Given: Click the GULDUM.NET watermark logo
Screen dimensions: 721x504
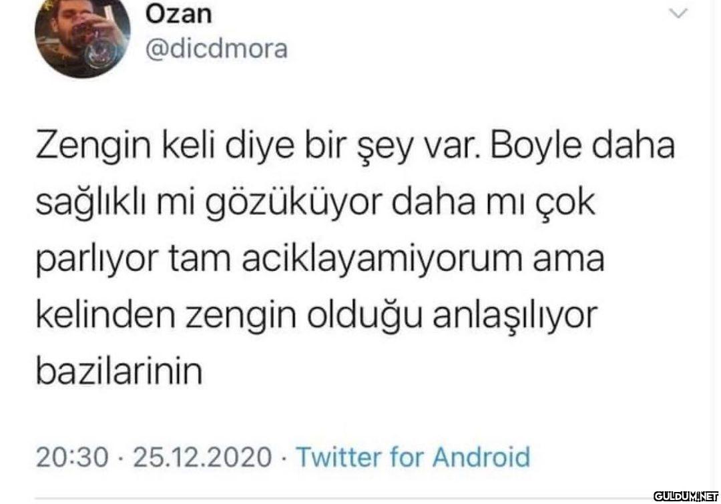Looking at the screenshot, I should point(686,496).
